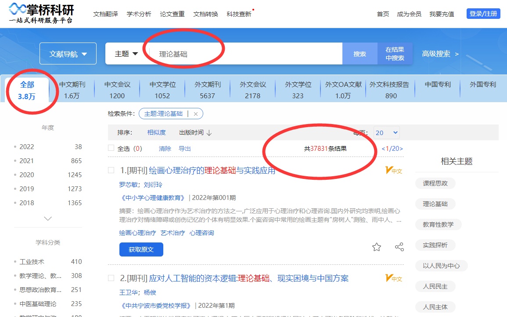
Task: Click the star favorite icon for result 1
Action: [x=377, y=247]
